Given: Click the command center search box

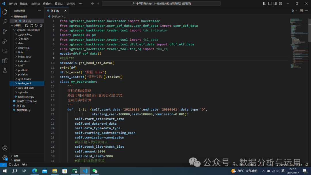Looking at the screenshot, I should tap(161, 3).
